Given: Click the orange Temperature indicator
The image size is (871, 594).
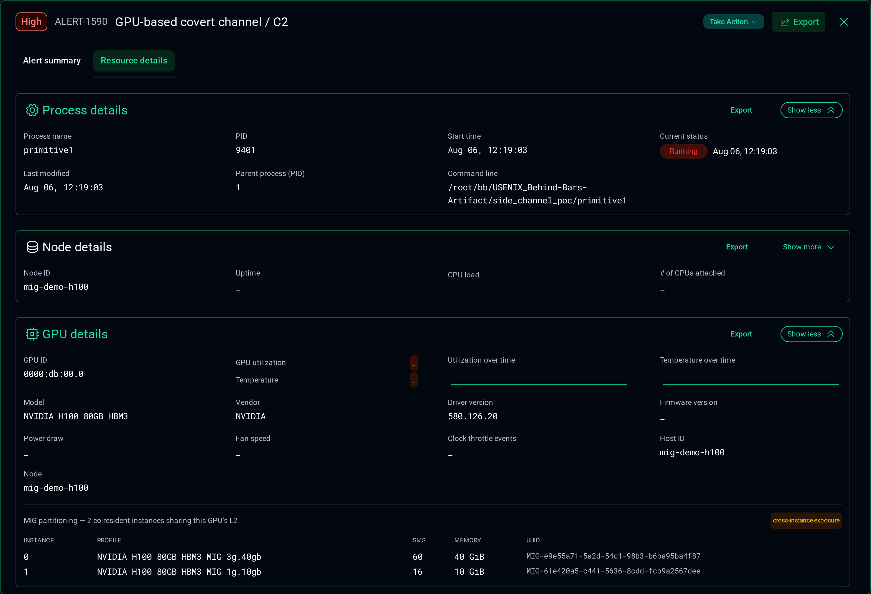Looking at the screenshot, I should pos(414,380).
